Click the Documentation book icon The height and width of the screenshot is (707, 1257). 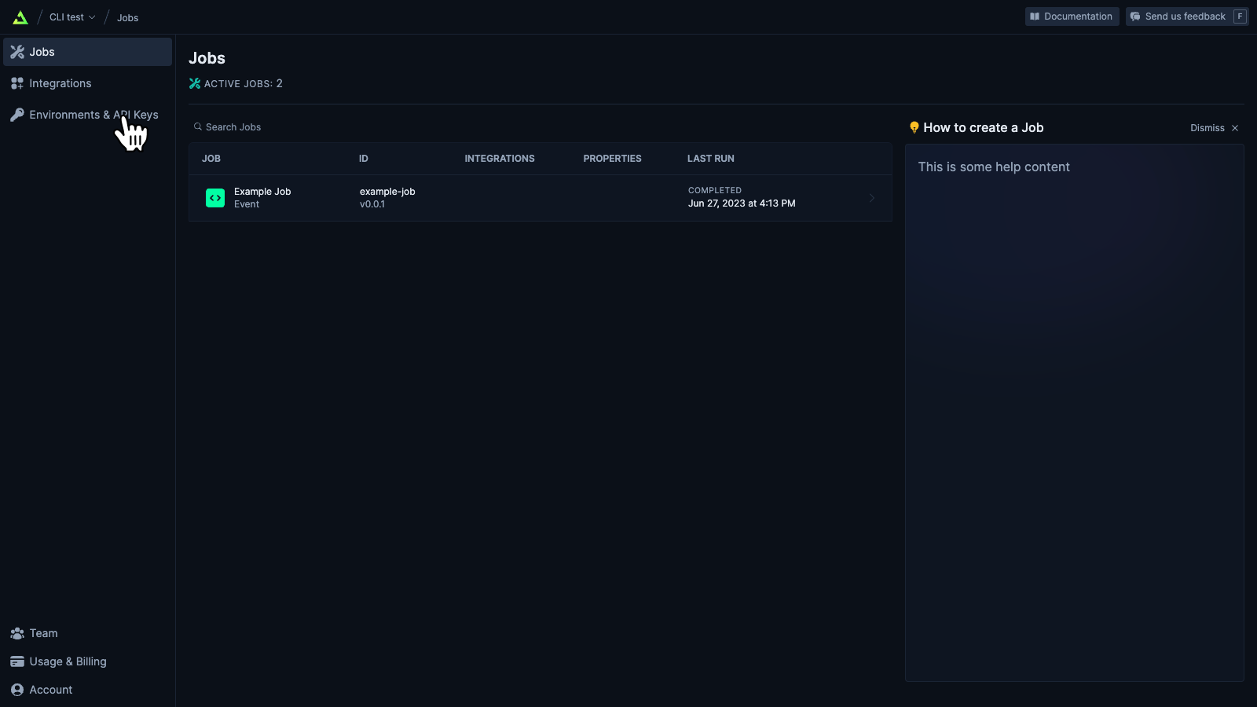pos(1035,16)
